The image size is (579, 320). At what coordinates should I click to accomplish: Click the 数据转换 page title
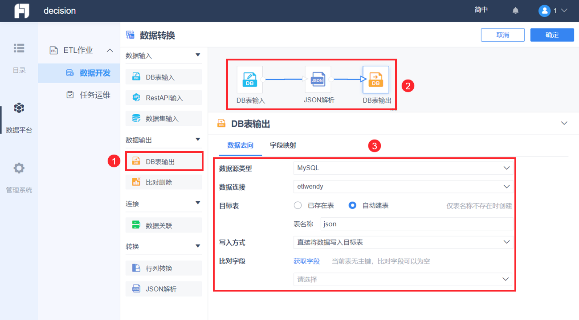click(157, 35)
